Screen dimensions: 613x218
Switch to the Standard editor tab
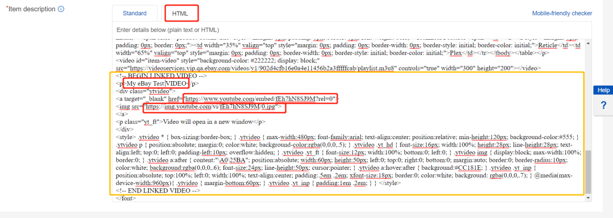[x=135, y=13]
